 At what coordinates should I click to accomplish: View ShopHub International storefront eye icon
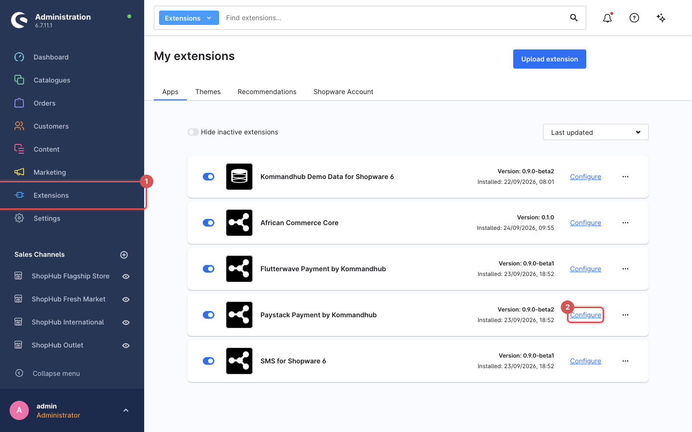point(126,323)
